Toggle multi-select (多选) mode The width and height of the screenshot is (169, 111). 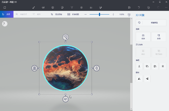click(159, 36)
